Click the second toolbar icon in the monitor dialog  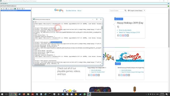(x=36, y=22)
